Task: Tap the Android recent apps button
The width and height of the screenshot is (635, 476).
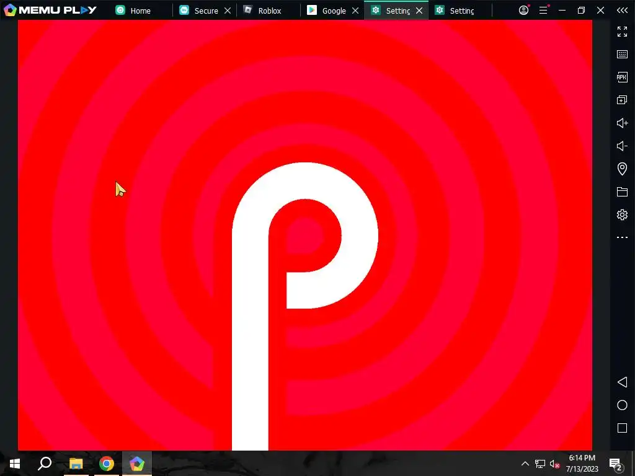Action: (x=622, y=428)
